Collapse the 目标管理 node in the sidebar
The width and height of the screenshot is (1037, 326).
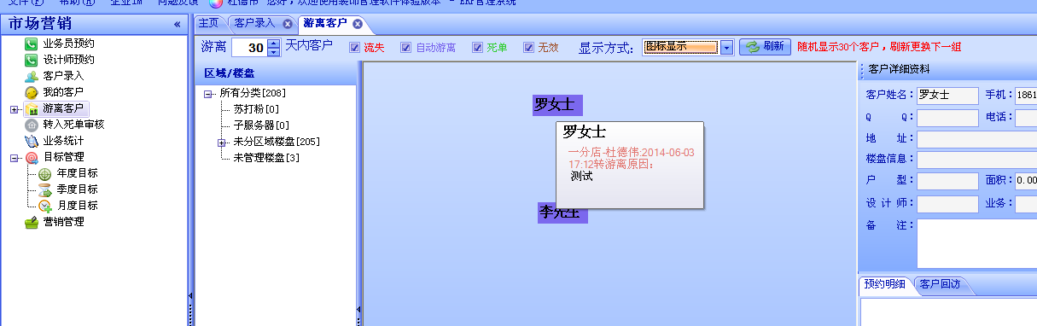click(14, 158)
